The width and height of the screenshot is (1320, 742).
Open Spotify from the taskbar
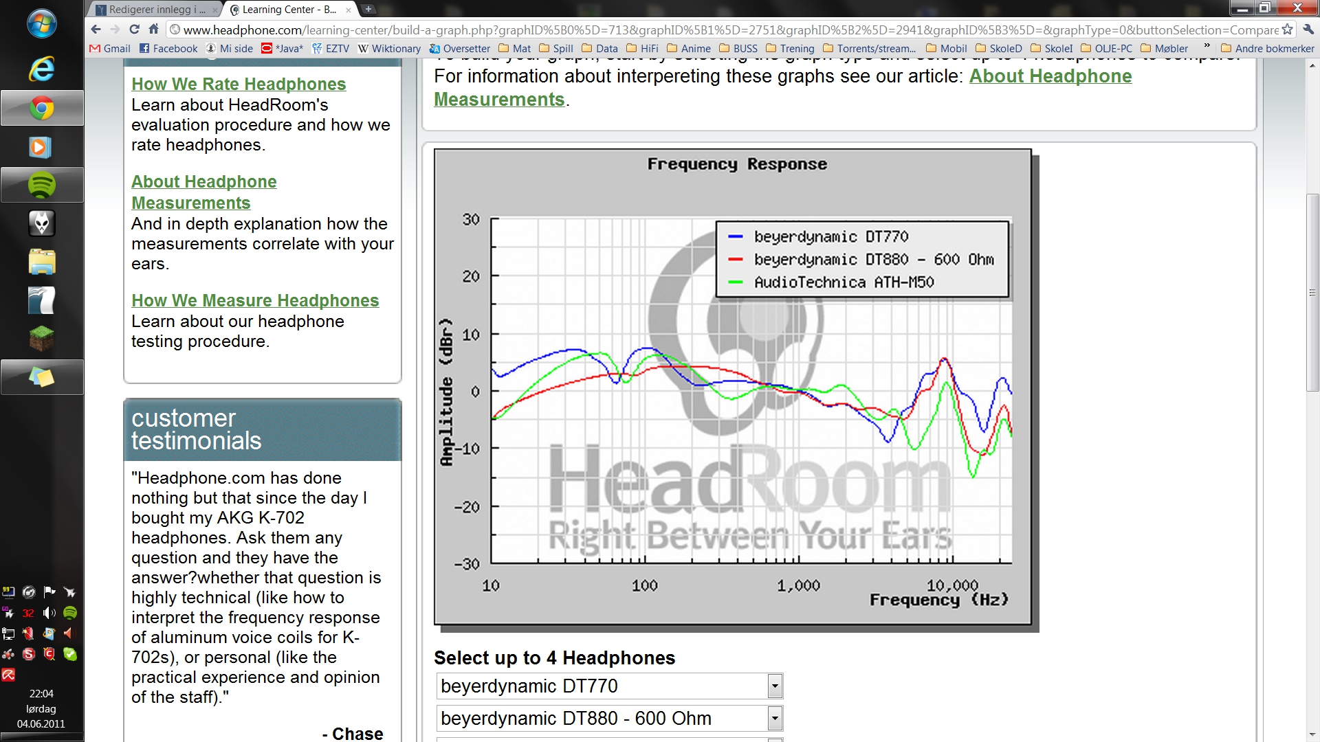pos(41,185)
